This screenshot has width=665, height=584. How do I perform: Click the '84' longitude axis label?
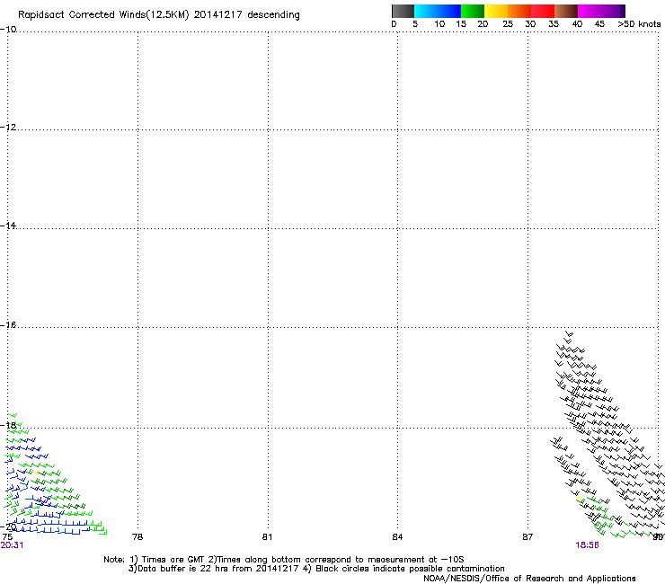pyautogui.click(x=397, y=537)
